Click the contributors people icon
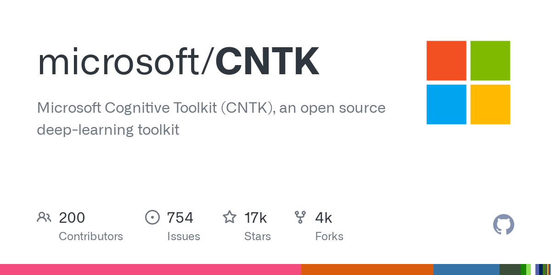551x275 pixels. pos(44,217)
